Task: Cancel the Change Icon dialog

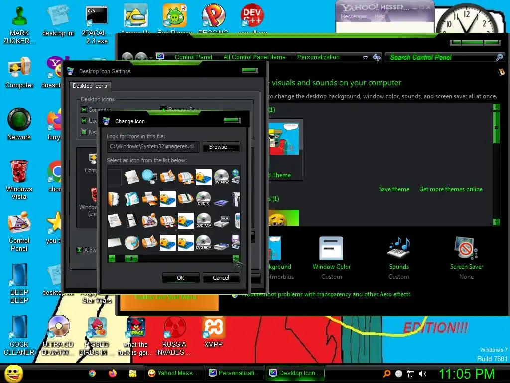Action: (221, 278)
